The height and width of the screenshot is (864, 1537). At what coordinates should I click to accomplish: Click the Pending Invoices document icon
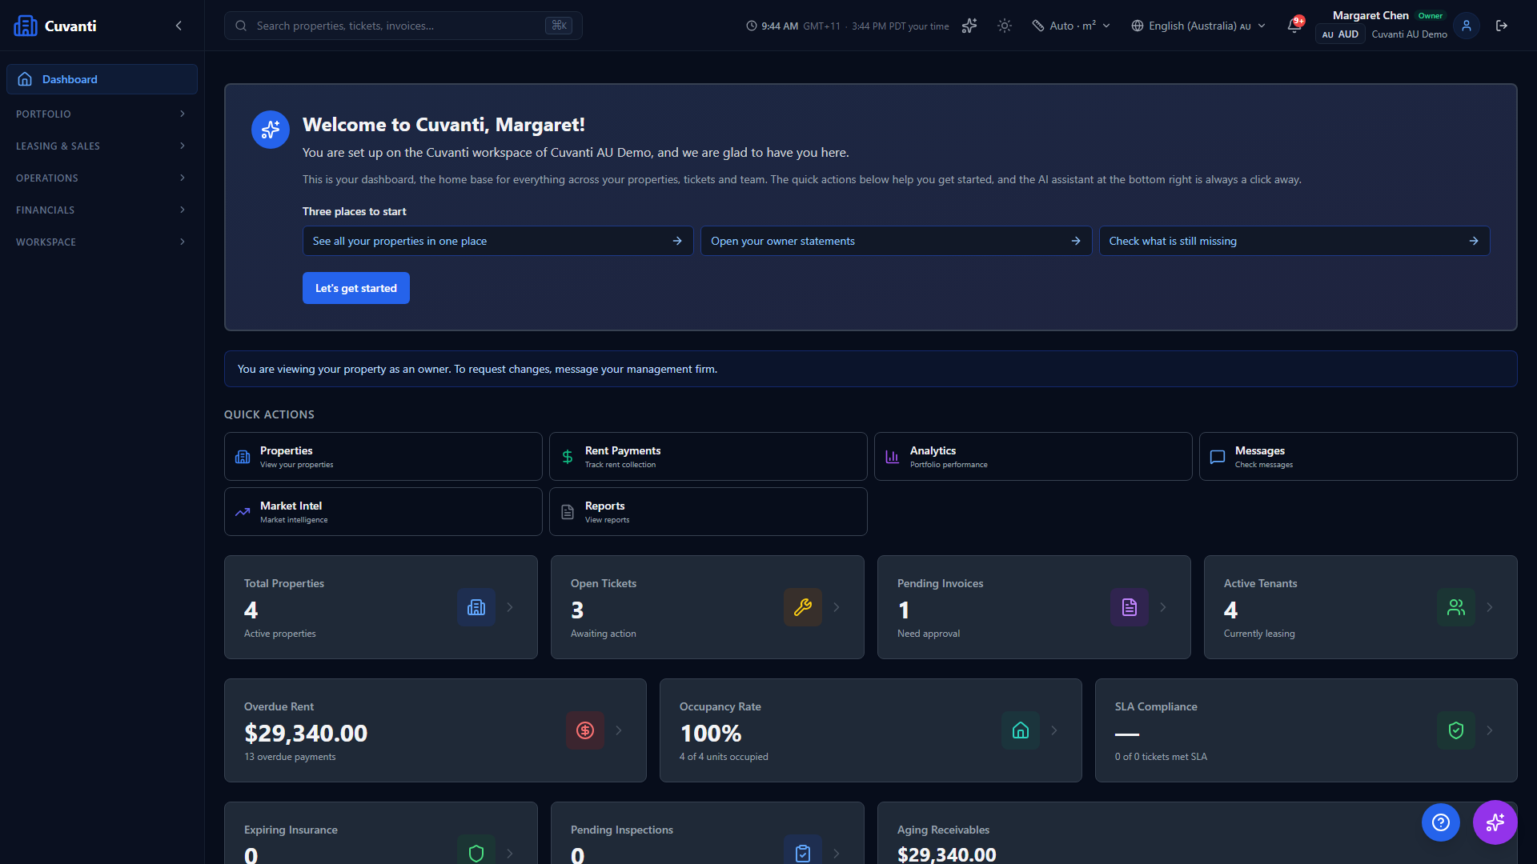click(x=1130, y=607)
